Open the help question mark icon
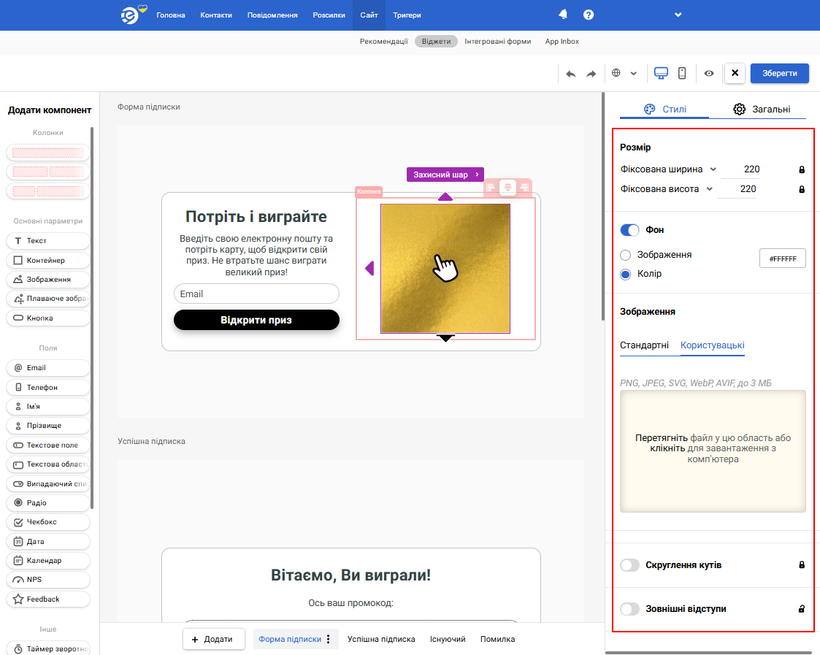 pos(589,15)
